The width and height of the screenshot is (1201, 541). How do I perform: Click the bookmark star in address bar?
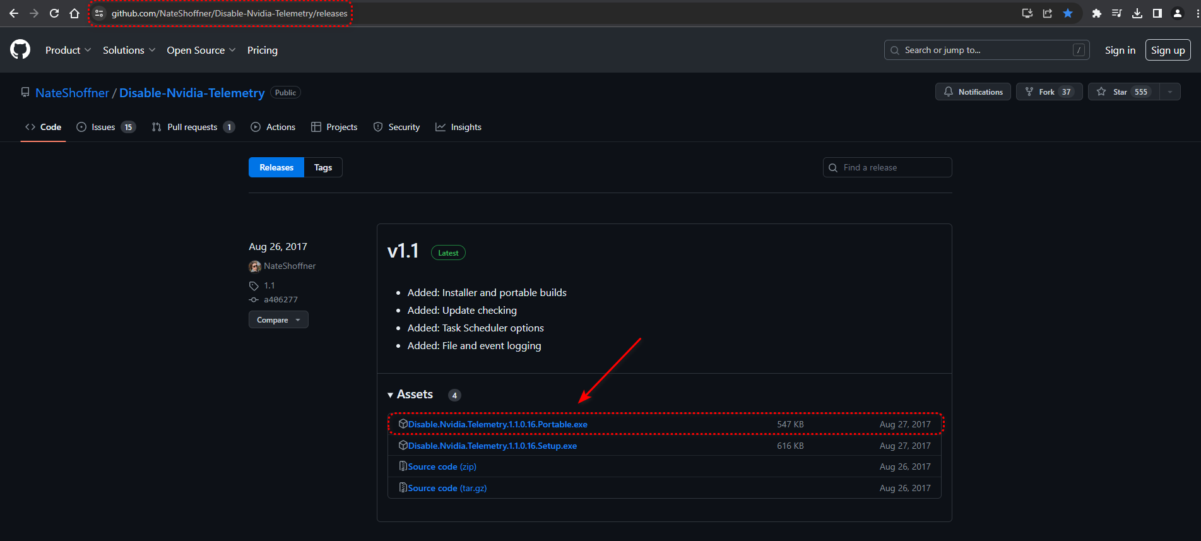tap(1068, 13)
